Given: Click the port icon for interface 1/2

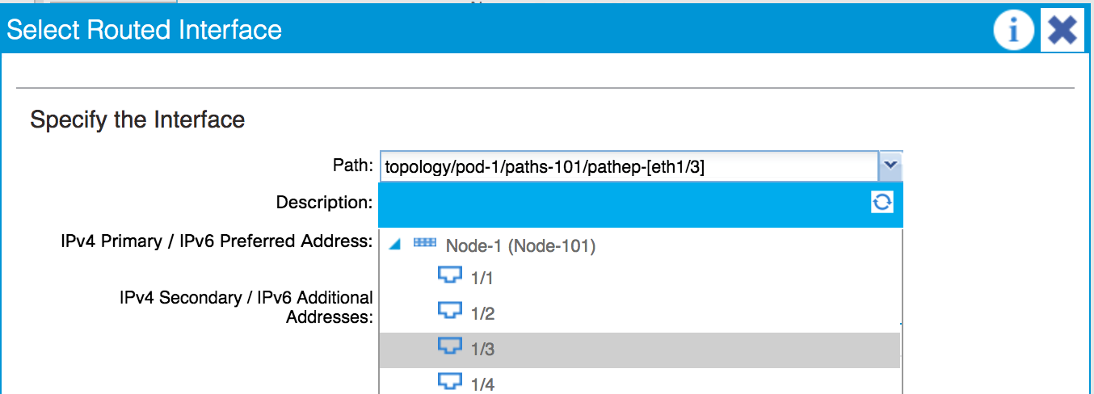Looking at the screenshot, I should tap(449, 312).
